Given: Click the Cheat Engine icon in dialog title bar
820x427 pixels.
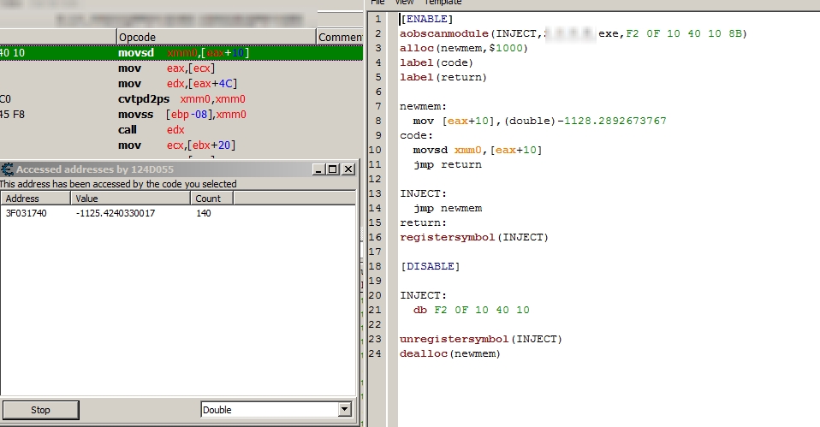Looking at the screenshot, I should pos(7,169).
